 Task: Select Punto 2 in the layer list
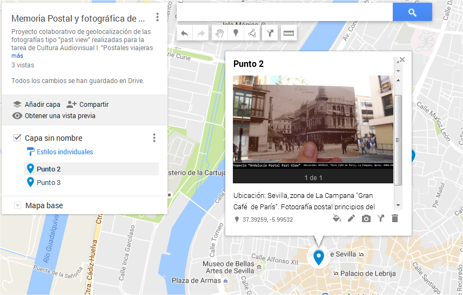[91, 169]
